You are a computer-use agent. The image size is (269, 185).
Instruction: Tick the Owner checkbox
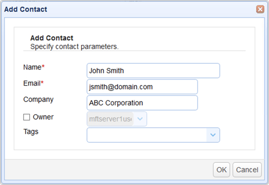[27, 117]
